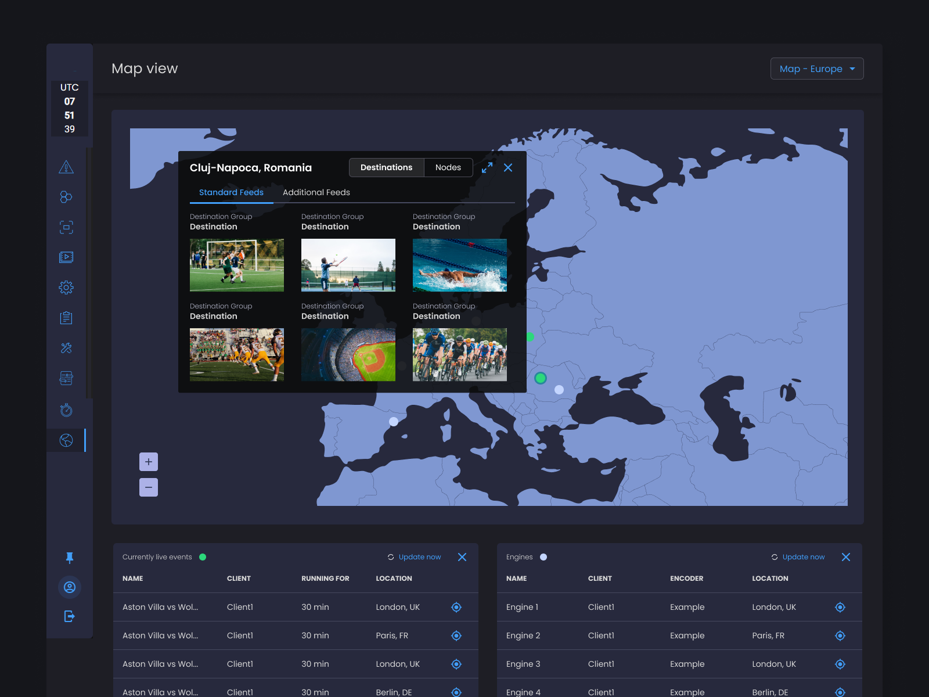Expand the Cluj-Napoca popup to fullscreen

pos(487,167)
